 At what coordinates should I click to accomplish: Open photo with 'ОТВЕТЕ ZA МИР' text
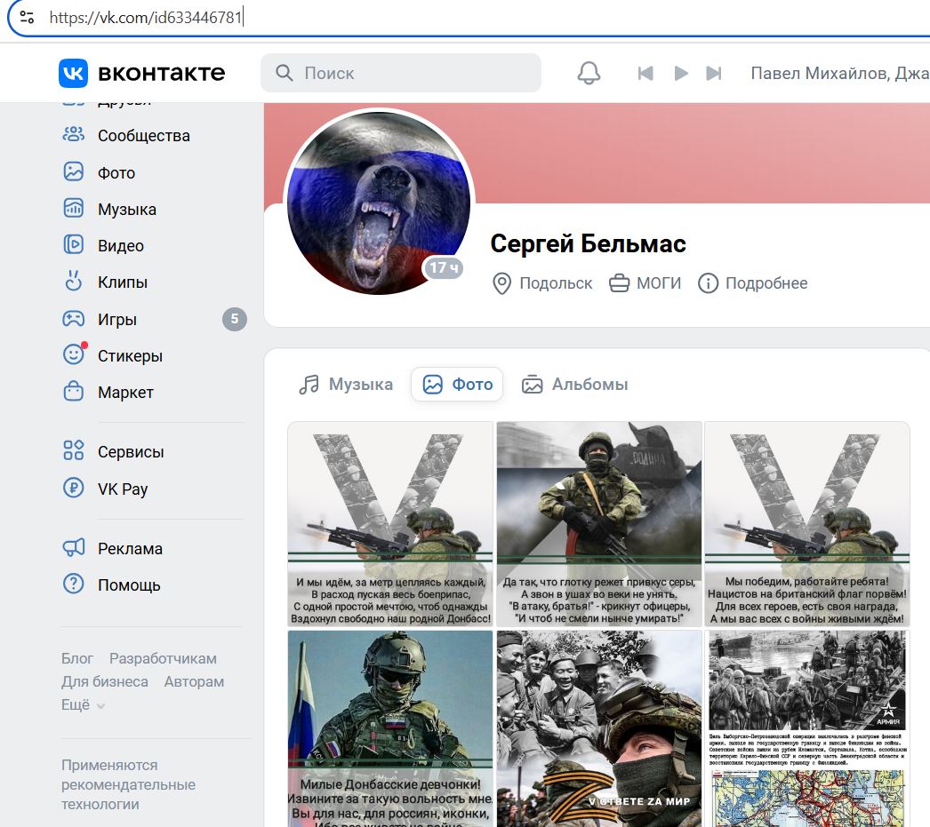click(599, 728)
